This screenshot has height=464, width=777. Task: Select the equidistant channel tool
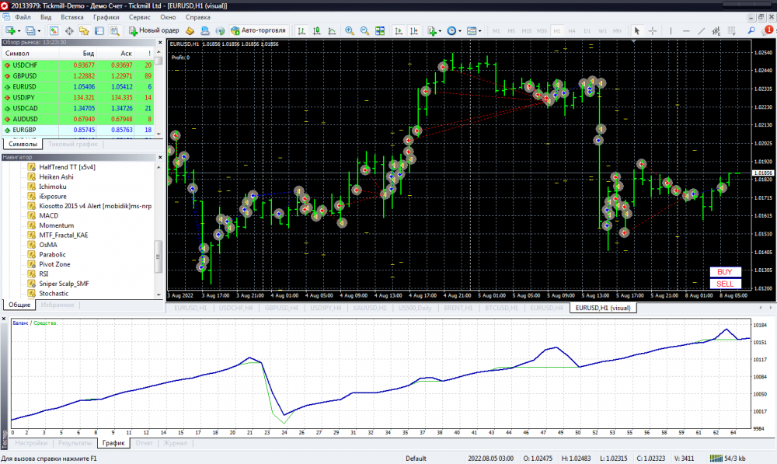click(x=716, y=31)
